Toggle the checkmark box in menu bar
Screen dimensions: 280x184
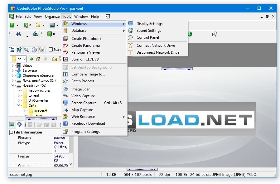point(108,17)
